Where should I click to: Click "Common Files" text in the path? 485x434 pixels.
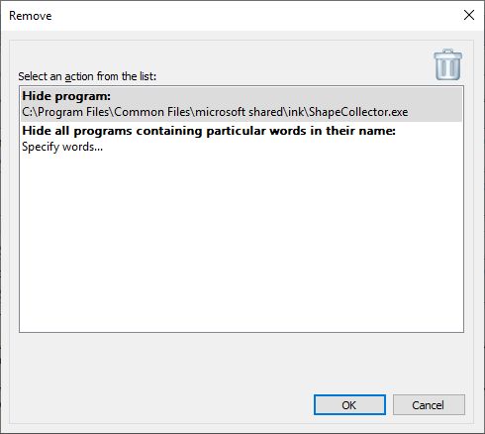pos(152,112)
